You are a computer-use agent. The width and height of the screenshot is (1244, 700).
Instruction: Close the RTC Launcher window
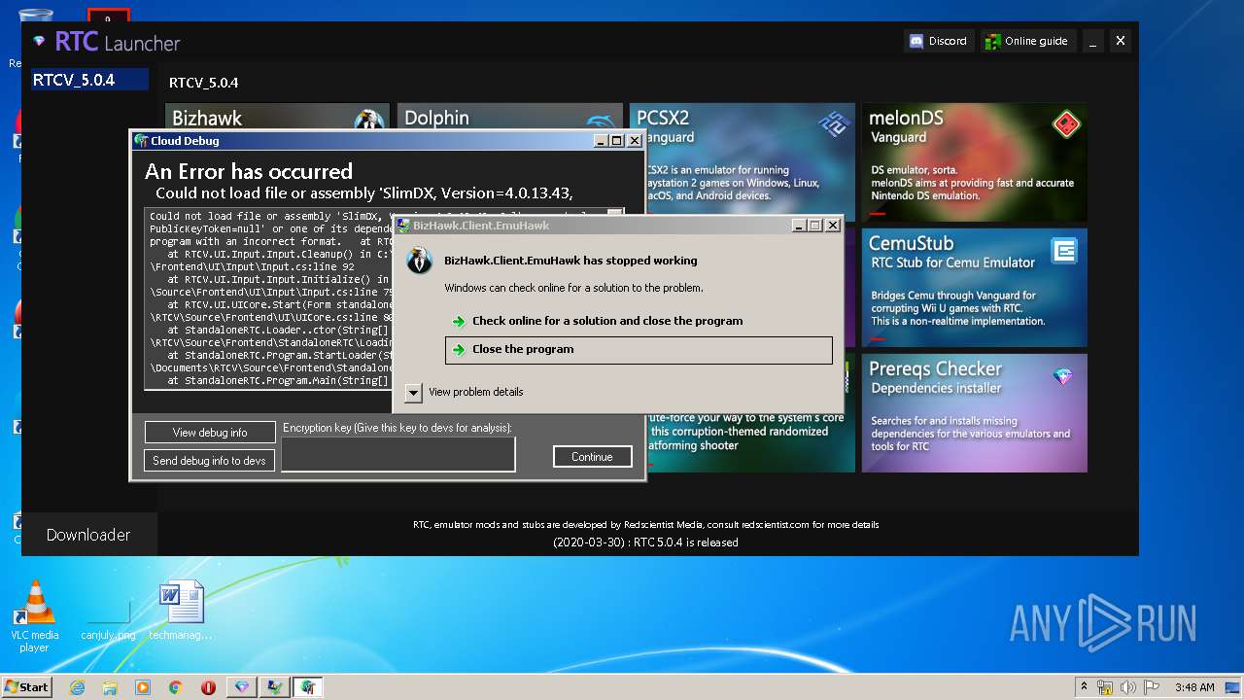pyautogui.click(x=1120, y=41)
